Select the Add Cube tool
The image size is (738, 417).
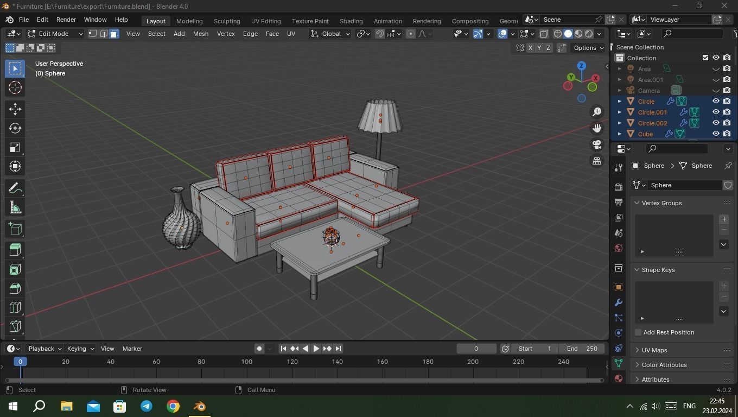pyautogui.click(x=15, y=229)
